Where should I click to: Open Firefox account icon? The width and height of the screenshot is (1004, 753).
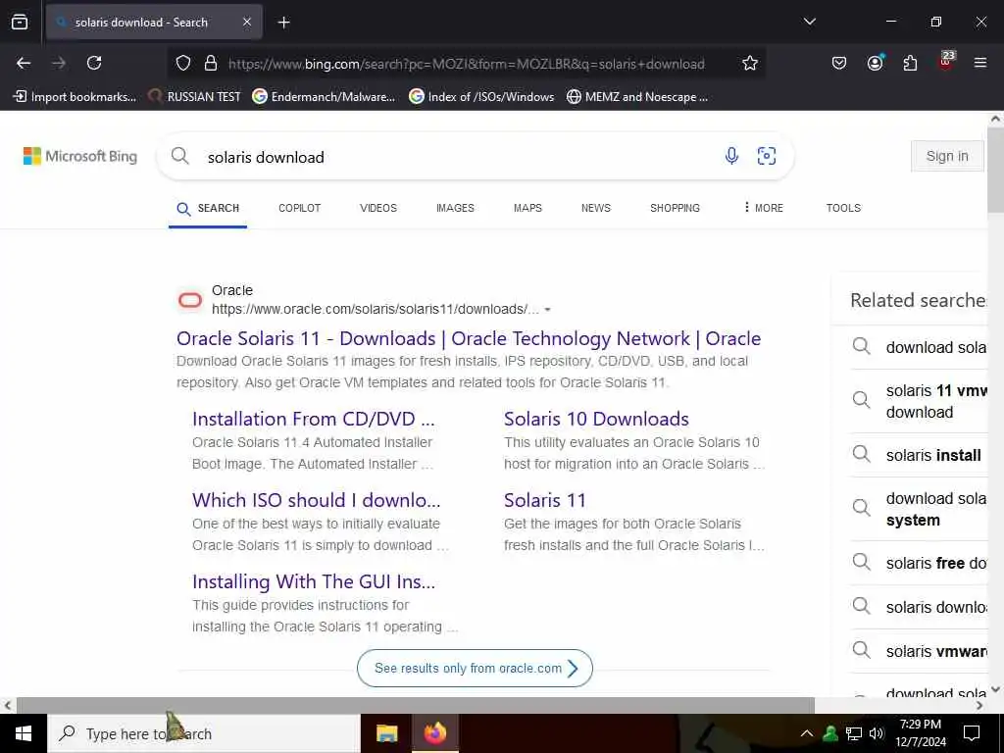coord(875,62)
